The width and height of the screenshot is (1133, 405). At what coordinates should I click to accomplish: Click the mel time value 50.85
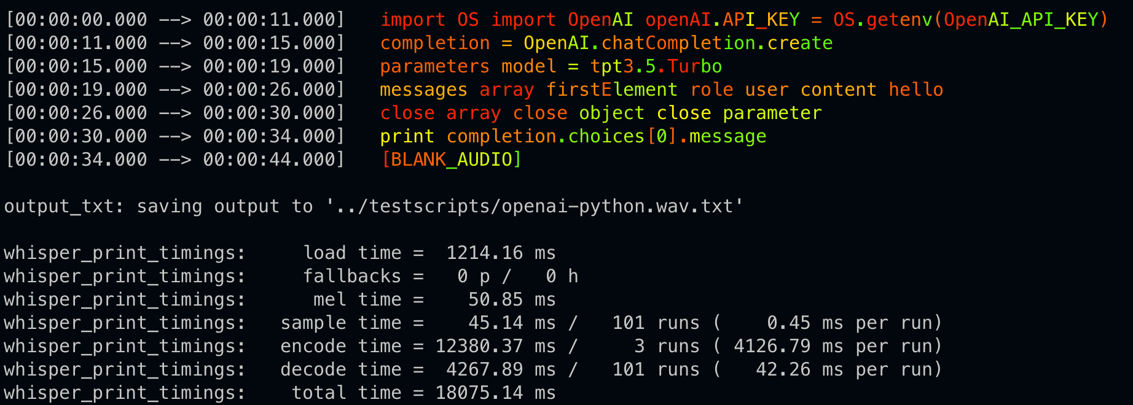[495, 299]
